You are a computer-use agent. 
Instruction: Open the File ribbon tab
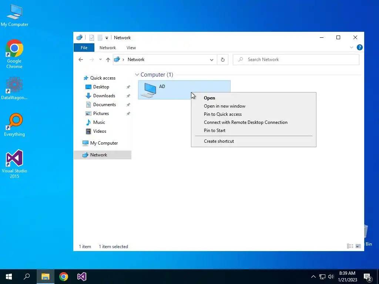tap(84, 48)
